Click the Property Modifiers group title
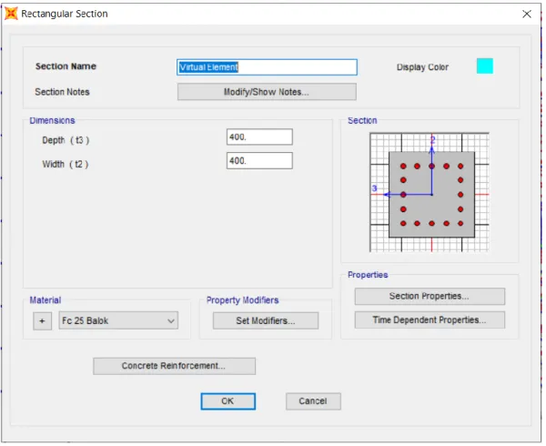This screenshot has height=446, width=546. 242,300
